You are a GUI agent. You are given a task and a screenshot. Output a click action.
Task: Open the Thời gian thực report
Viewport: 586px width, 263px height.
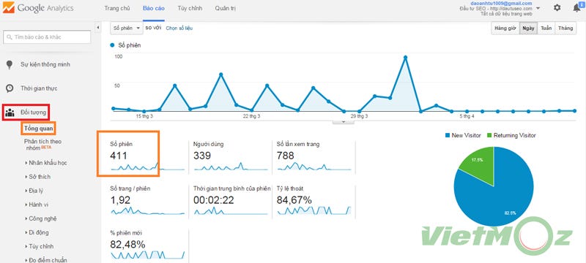tap(39, 88)
